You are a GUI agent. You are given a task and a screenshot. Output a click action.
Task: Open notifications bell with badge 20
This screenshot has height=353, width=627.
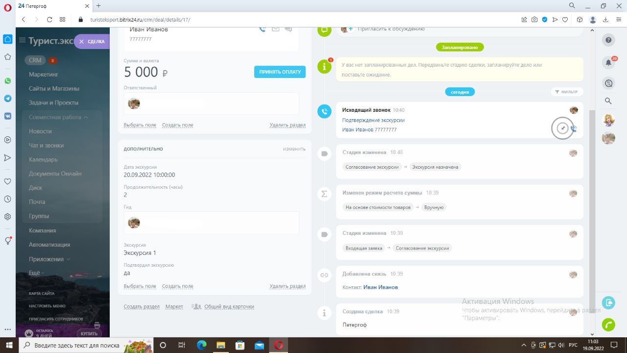point(608,62)
